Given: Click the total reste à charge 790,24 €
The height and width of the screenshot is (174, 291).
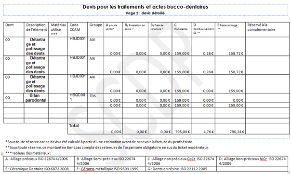Looking at the screenshot, I should (230, 129).
